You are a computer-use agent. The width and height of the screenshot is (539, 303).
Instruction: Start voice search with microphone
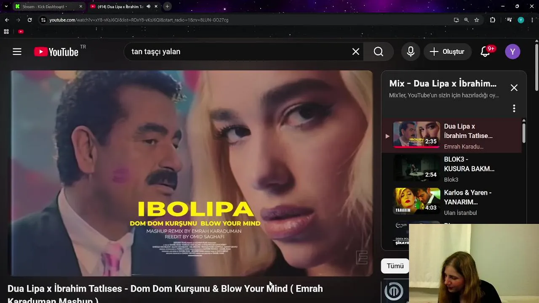[411, 52]
